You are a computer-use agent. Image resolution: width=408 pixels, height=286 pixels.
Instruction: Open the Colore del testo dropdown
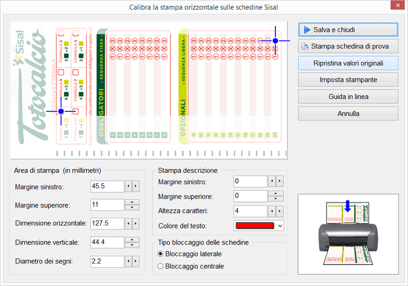click(279, 225)
